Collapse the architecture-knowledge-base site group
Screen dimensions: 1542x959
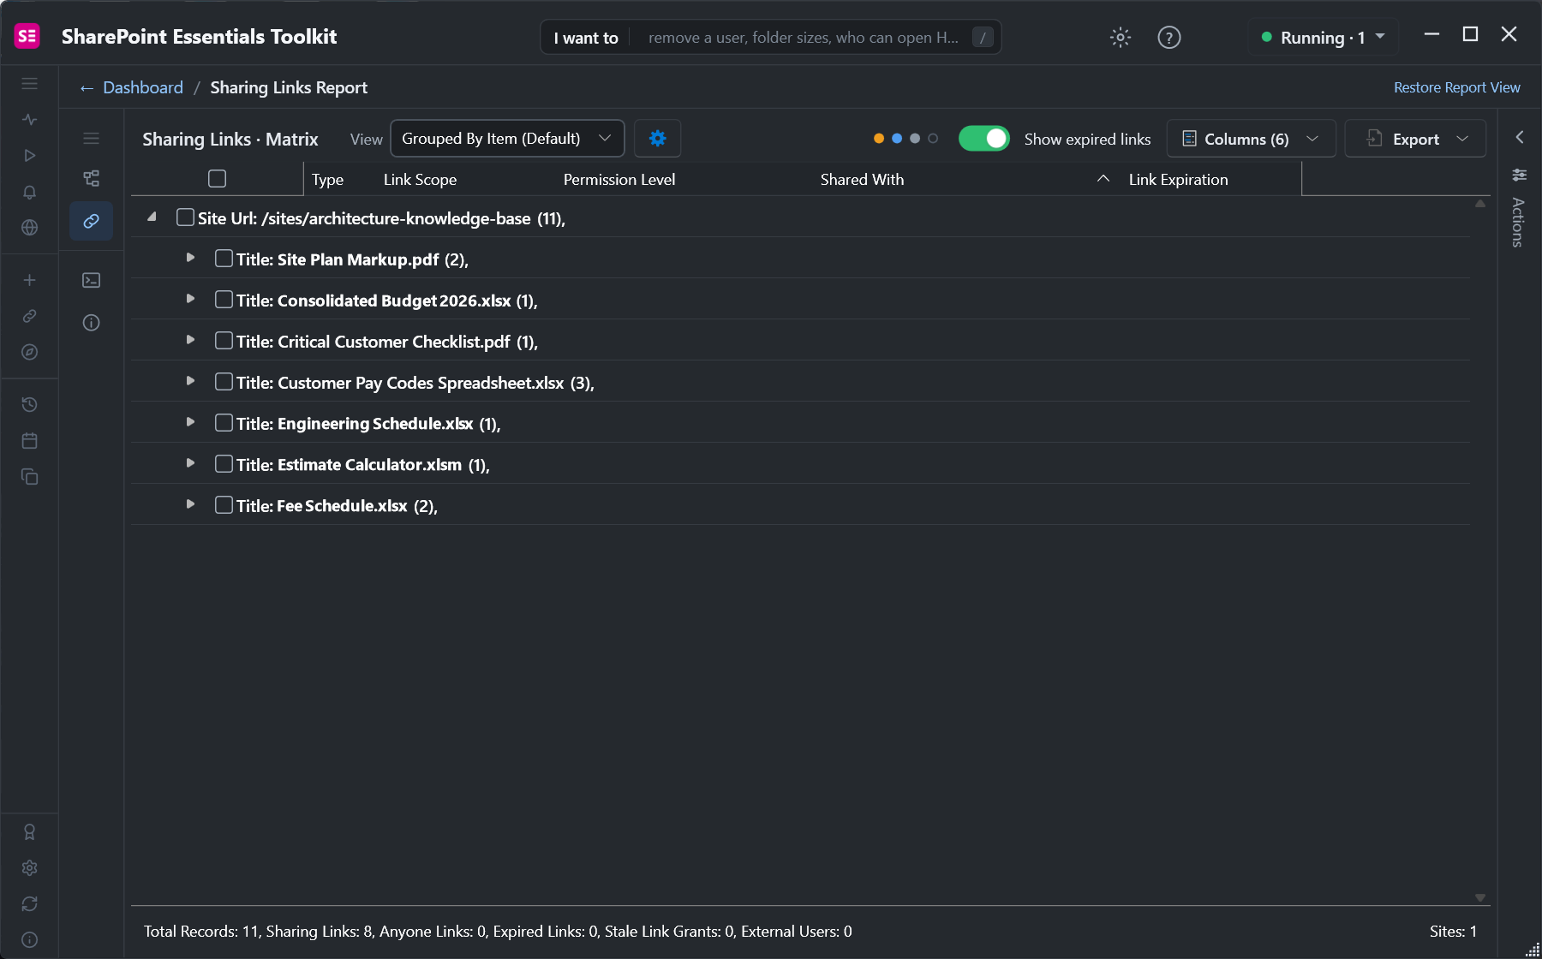pyautogui.click(x=152, y=217)
